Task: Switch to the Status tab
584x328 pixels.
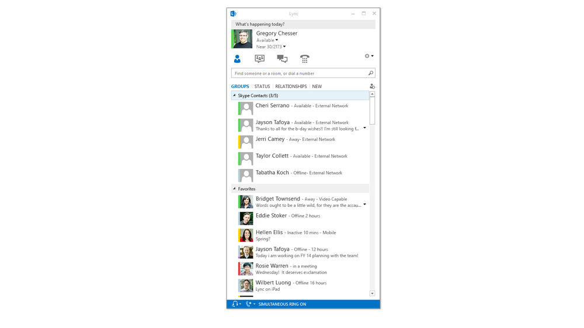Action: tap(262, 86)
